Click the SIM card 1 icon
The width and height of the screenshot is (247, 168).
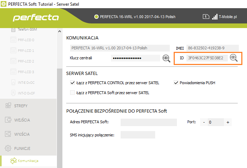206,16
